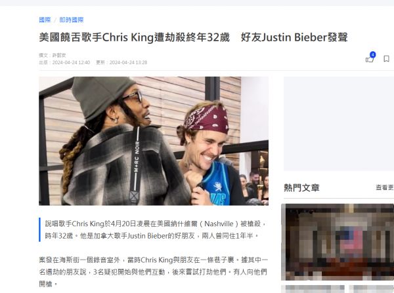The height and width of the screenshot is (293, 394).
Task: Click the empty advertisement box in the sidebar
Action: click(339, 124)
